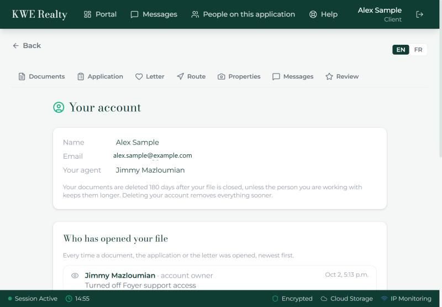Open the Application tab
Viewport: 442px width, 307px height.
pyautogui.click(x=101, y=76)
